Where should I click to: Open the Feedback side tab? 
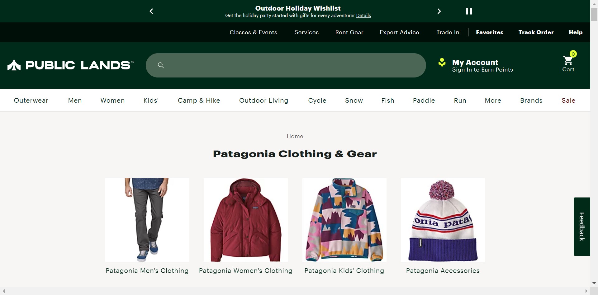[x=581, y=227]
